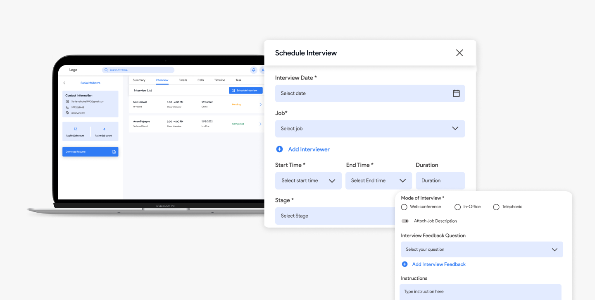
Task: Click inside the Search Anything field
Action: (138, 70)
